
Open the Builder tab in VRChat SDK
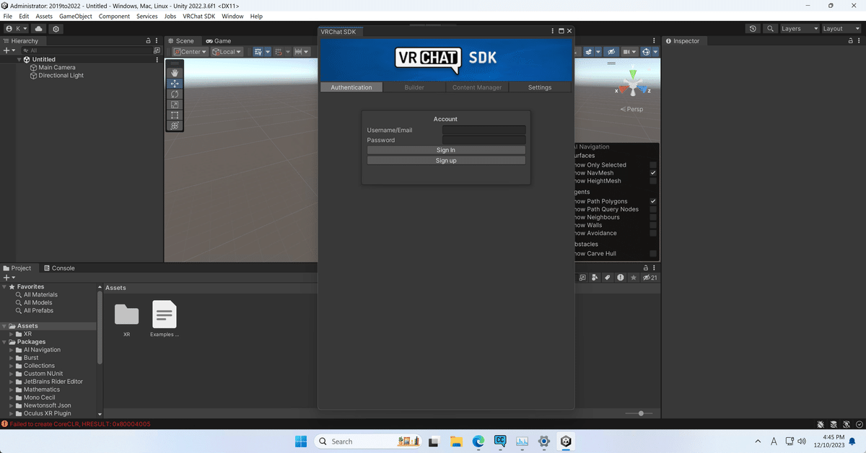click(414, 87)
